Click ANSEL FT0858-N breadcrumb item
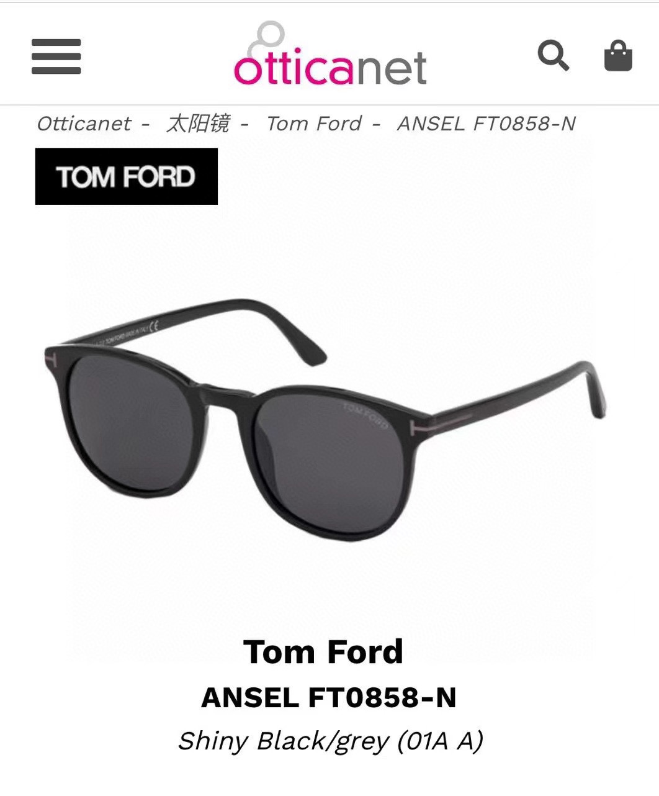This screenshot has height=796, width=659. [486, 124]
